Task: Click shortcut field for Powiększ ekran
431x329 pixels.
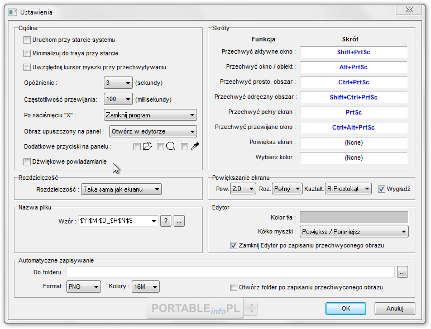Action: [x=353, y=143]
